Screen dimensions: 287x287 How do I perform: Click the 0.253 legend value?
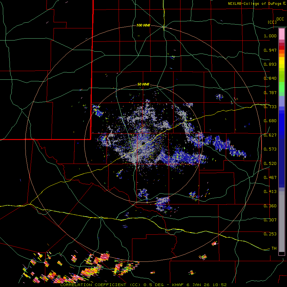tap(270, 234)
